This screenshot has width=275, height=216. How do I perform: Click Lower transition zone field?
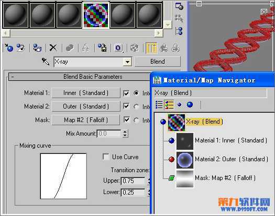point(133,192)
